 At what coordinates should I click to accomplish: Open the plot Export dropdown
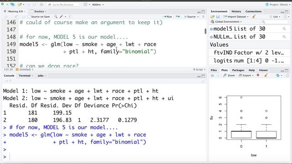pyautogui.click(x=246, y=76)
